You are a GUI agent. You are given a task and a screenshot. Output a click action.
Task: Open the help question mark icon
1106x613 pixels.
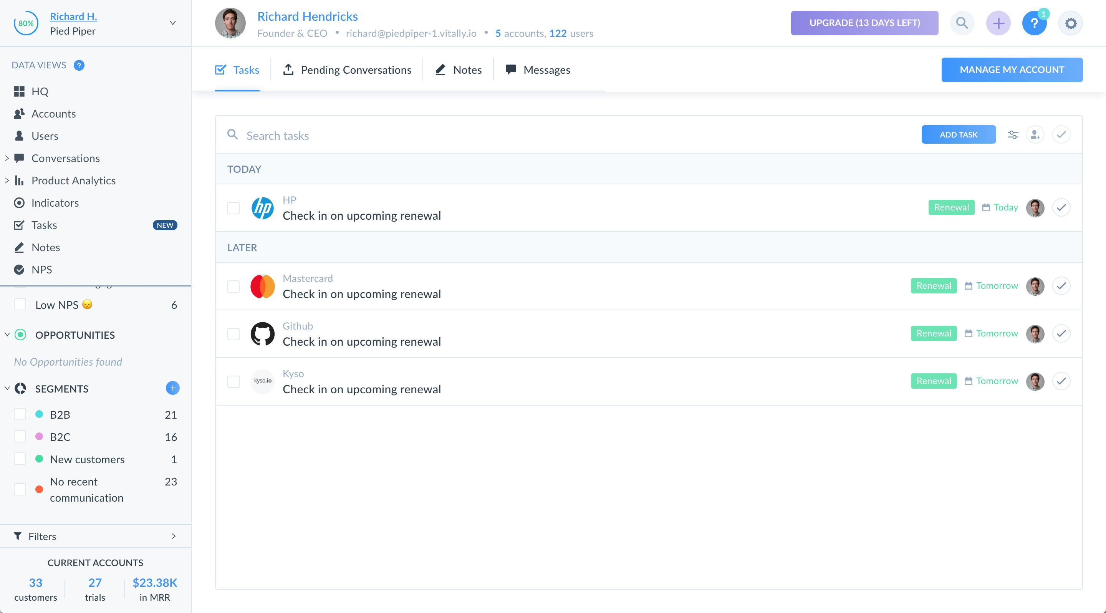(1034, 23)
